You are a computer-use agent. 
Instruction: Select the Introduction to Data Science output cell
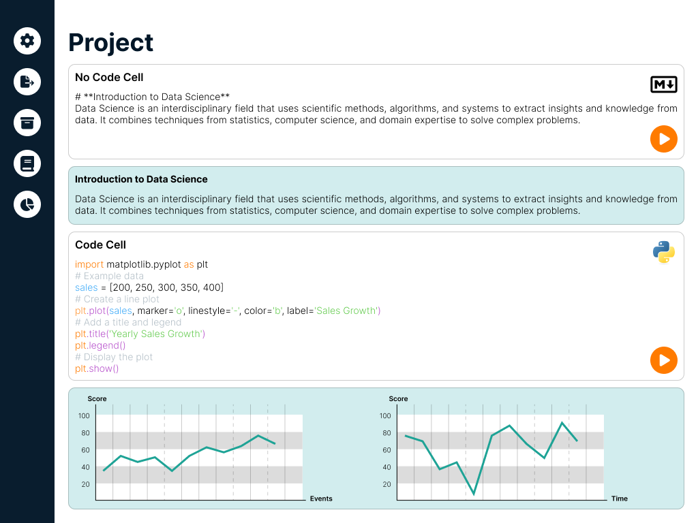click(x=375, y=193)
